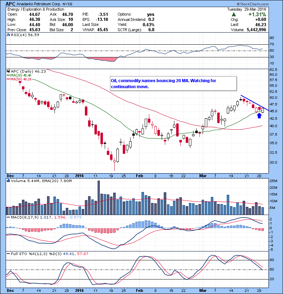Click the Prev Close value 45.63
283x294 pixels.
35,30
